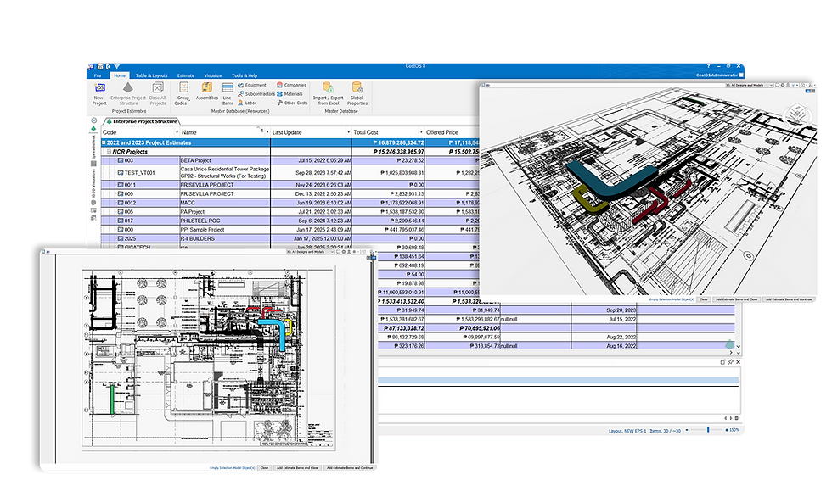
Task: Adjust the zoom slider in status bar
Action: [708, 430]
